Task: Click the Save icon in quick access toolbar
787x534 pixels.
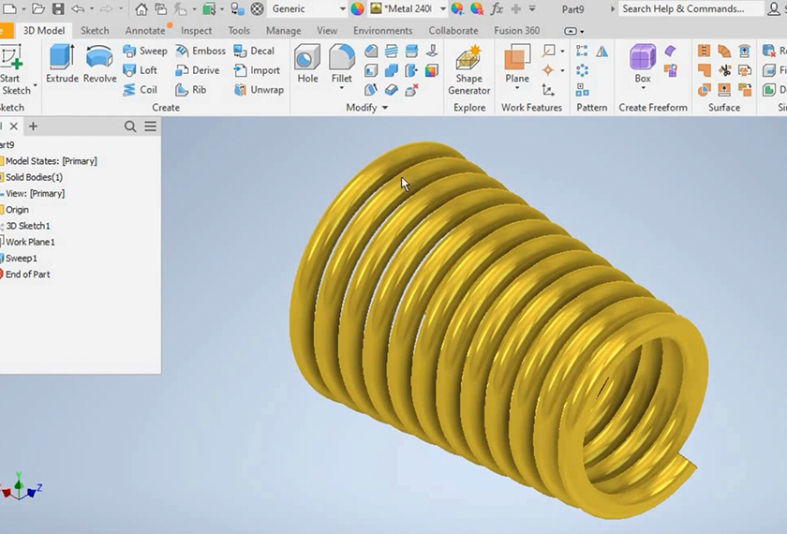Action: click(x=58, y=9)
